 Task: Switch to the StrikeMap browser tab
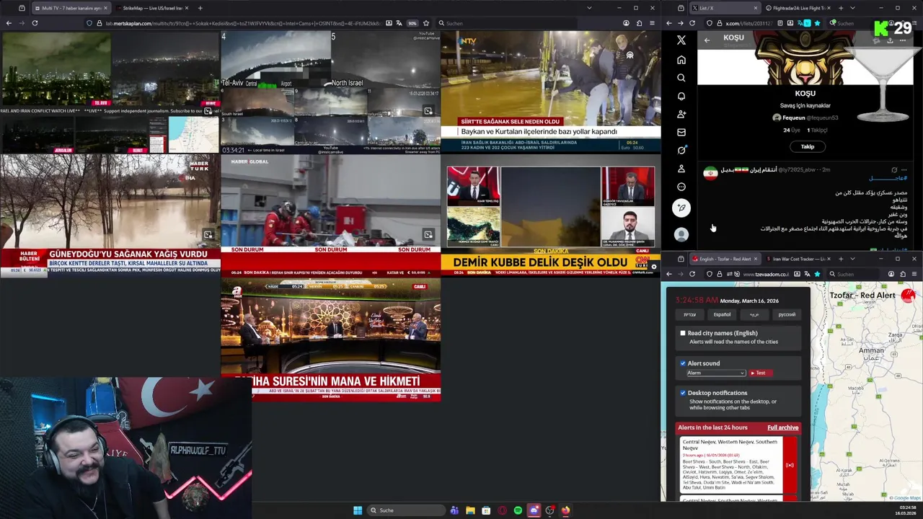point(152,8)
